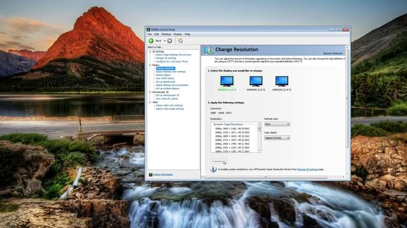This screenshot has height=228, width=407.
Task: Select resolution 2715 × 1527 (2.00x)
Action: point(232,140)
